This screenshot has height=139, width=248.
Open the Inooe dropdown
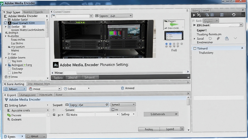tap(45, 89)
